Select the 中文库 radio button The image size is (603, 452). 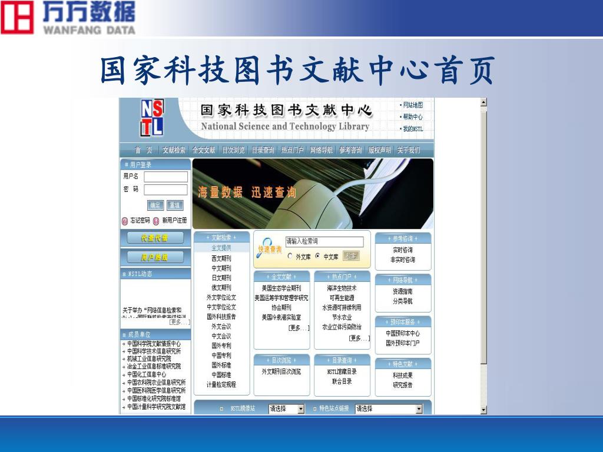coord(317,256)
